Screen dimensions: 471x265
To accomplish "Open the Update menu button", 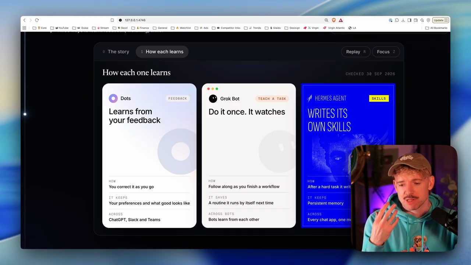I will pos(440,20).
